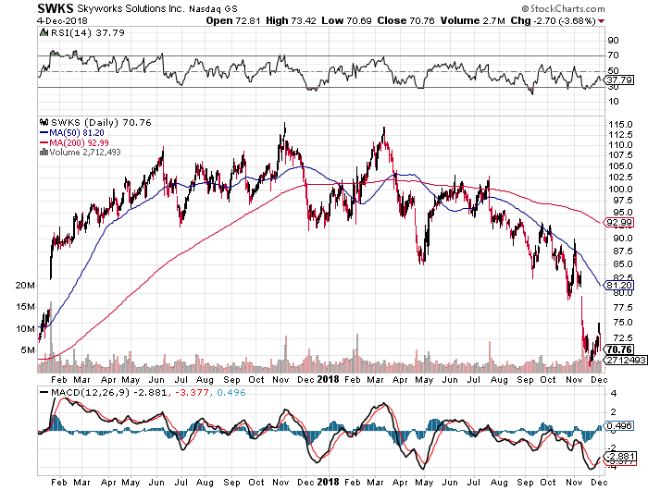Viewport: 648px width, 490px height.
Task: Click the SWKS (Daily) 70.76 legend text
Action: (x=101, y=123)
